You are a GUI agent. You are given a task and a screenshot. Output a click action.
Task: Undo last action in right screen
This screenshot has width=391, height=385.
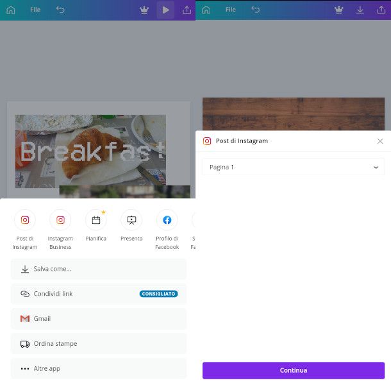pyautogui.click(x=256, y=10)
